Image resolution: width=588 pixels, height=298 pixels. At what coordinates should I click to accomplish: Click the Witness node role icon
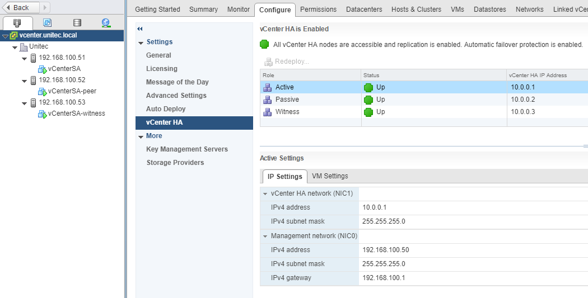pos(267,112)
